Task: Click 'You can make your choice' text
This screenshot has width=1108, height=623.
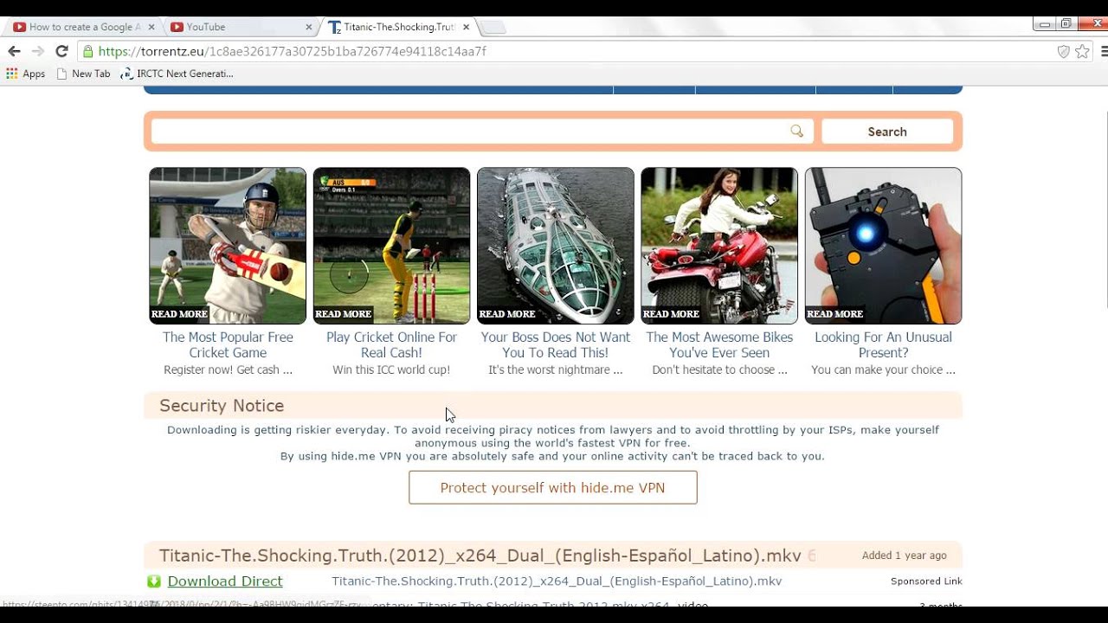Action: [883, 370]
